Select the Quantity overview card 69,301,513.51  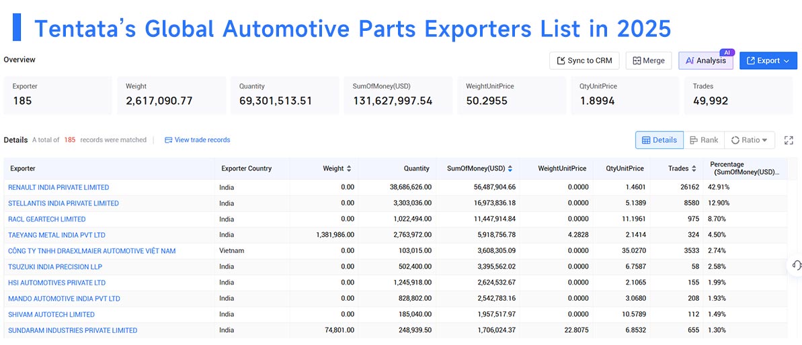[x=285, y=95]
